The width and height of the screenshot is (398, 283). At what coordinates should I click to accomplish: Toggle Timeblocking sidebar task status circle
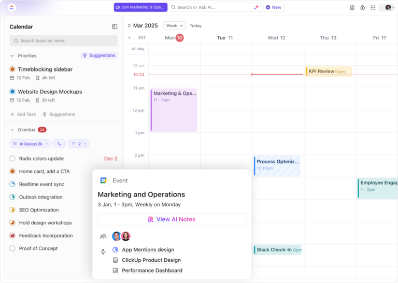(x=12, y=69)
